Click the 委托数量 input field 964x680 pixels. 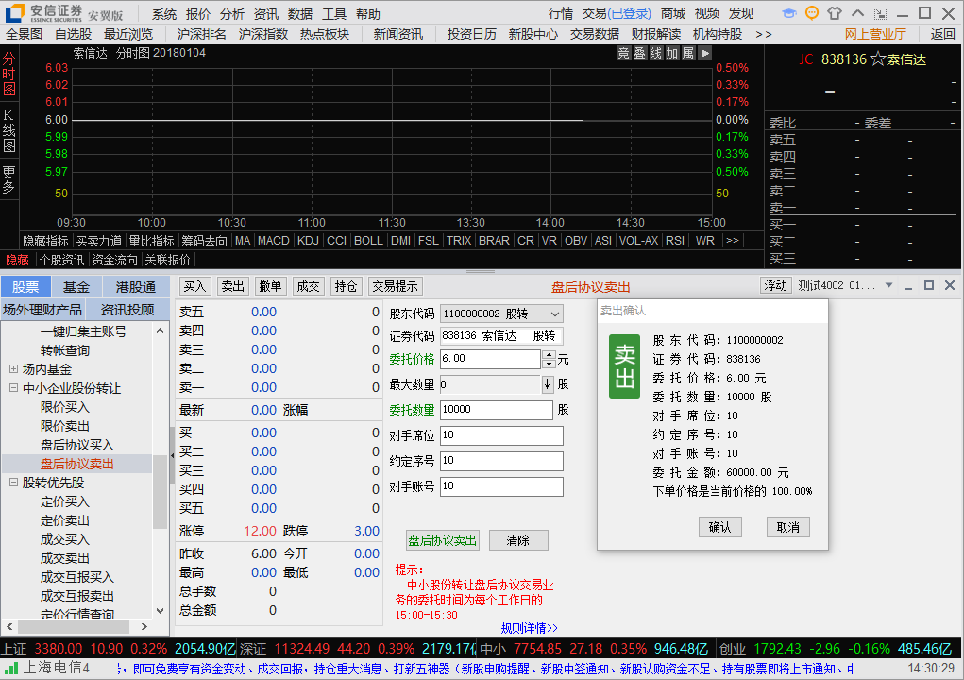click(497, 410)
